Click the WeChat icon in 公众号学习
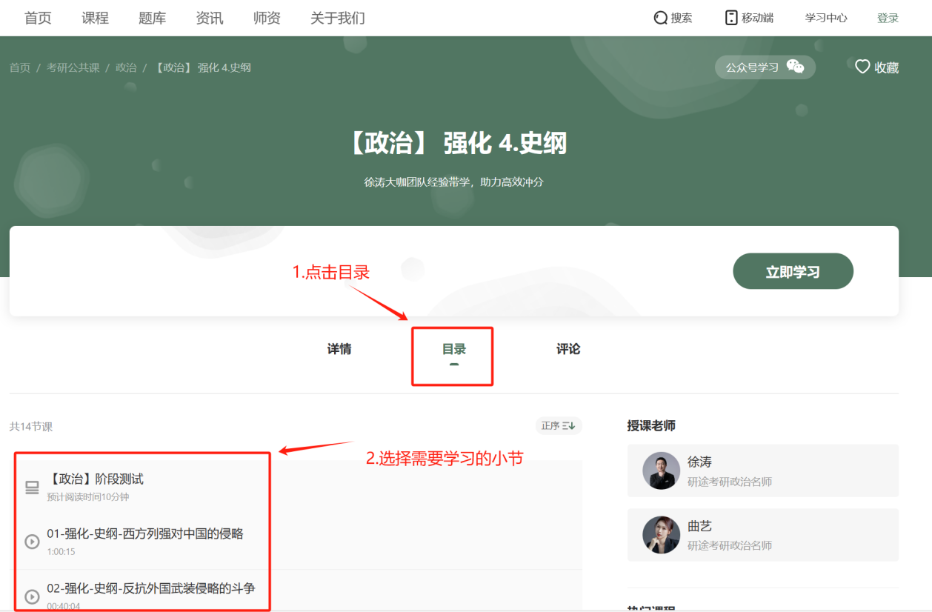Viewport: 932px width, 612px height. (795, 67)
